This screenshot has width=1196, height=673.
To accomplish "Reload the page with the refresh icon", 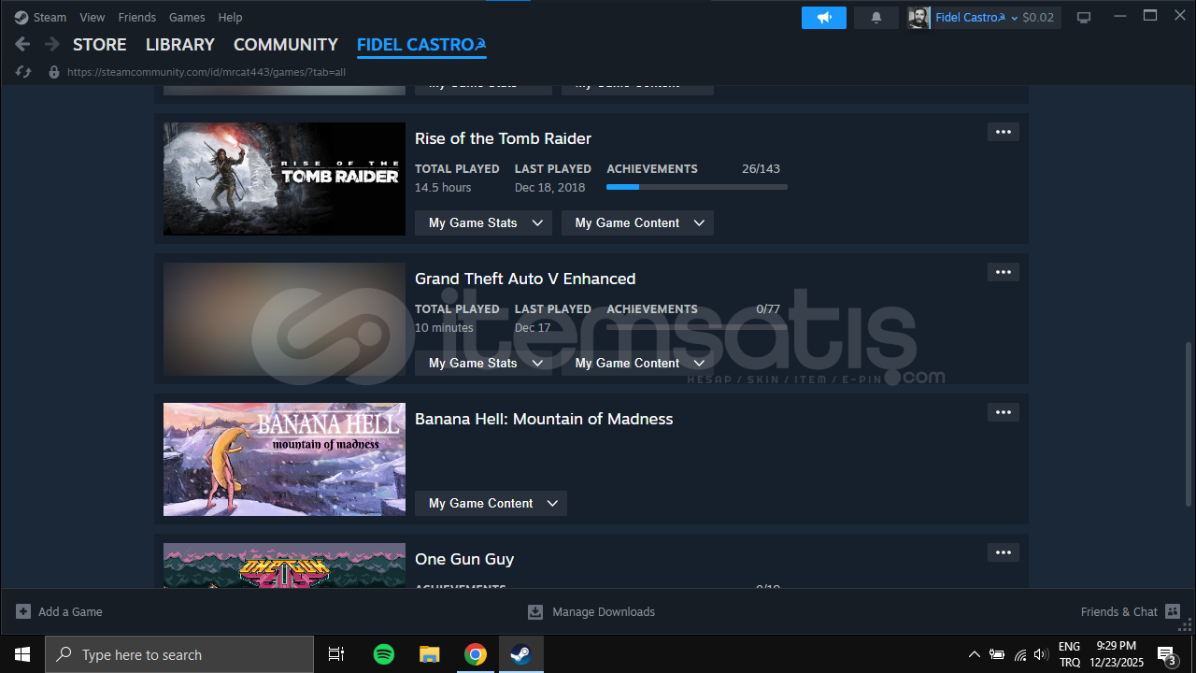I will pyautogui.click(x=23, y=72).
